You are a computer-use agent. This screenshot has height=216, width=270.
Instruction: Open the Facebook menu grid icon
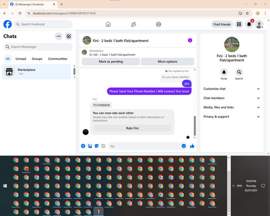point(239,24)
